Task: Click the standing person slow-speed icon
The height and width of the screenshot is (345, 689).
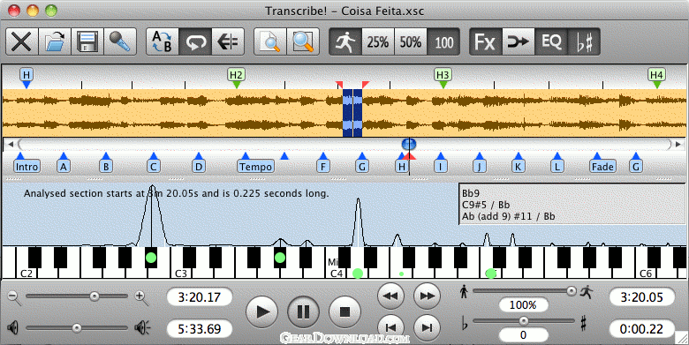Action: click(464, 291)
